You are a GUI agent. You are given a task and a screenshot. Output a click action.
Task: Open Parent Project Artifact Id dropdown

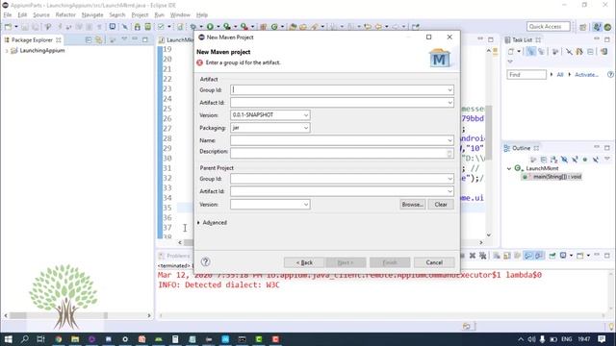point(449,191)
